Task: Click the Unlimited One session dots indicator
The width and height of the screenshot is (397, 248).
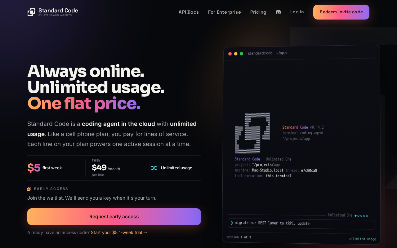Action: (361, 216)
